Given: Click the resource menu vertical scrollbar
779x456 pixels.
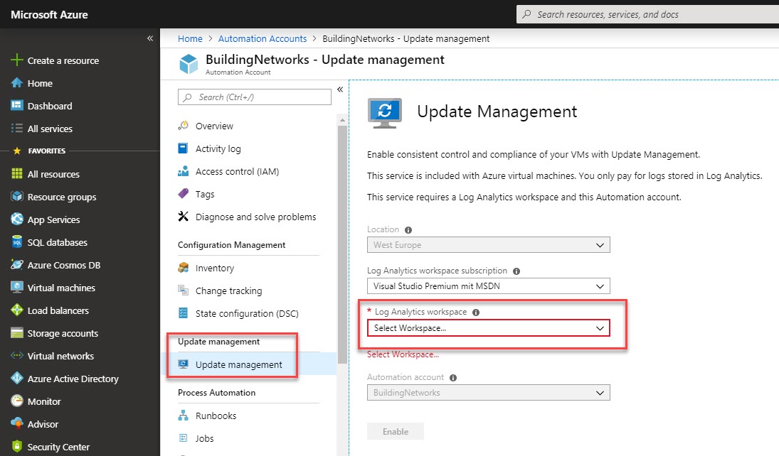Looking at the screenshot, I should [342, 244].
